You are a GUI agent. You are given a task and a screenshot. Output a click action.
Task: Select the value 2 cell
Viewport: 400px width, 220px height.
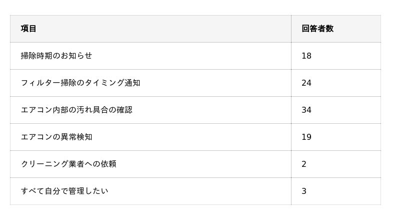pyautogui.click(x=336, y=164)
